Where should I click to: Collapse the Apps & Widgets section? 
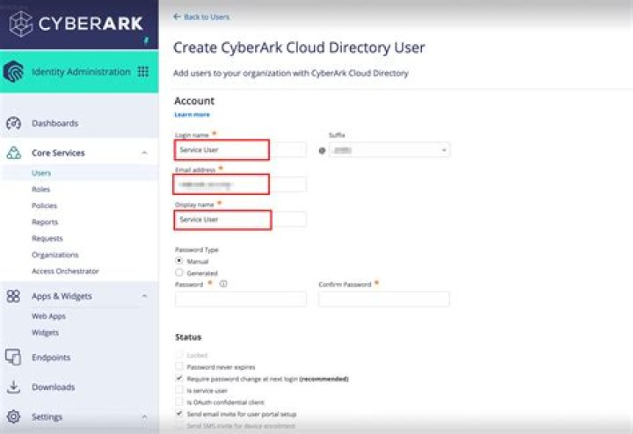[x=144, y=296]
